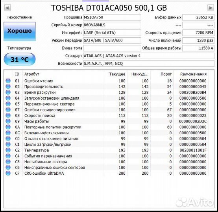The height and width of the screenshot is (212, 218).
Task: Click the rotation speed value 7200 RPM
Action: 198,33
